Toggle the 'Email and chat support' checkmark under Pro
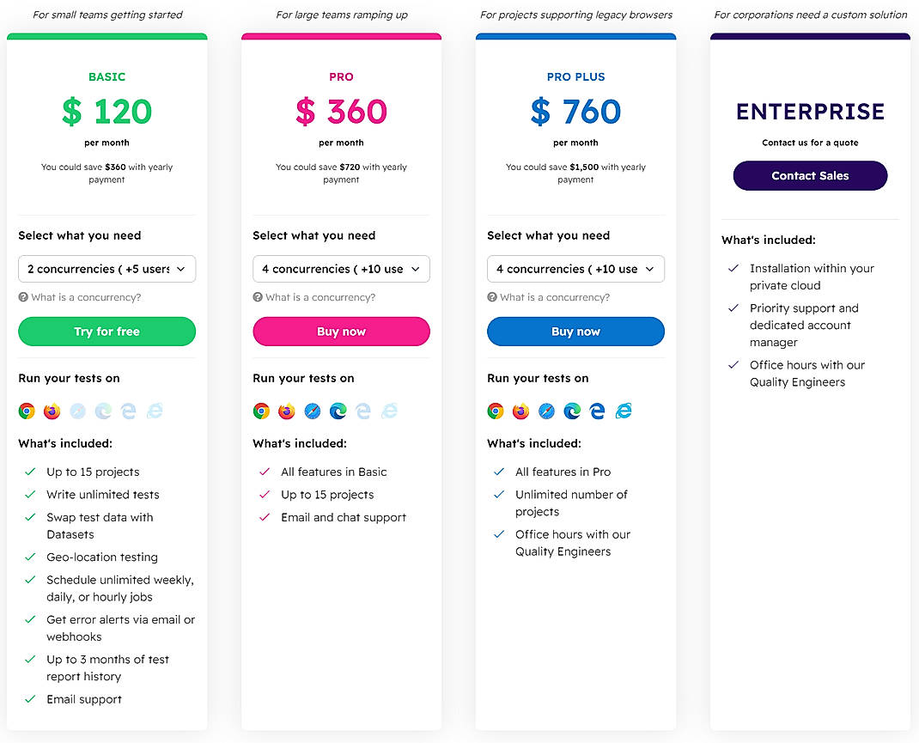The width and height of the screenshot is (919, 743). pos(264,517)
